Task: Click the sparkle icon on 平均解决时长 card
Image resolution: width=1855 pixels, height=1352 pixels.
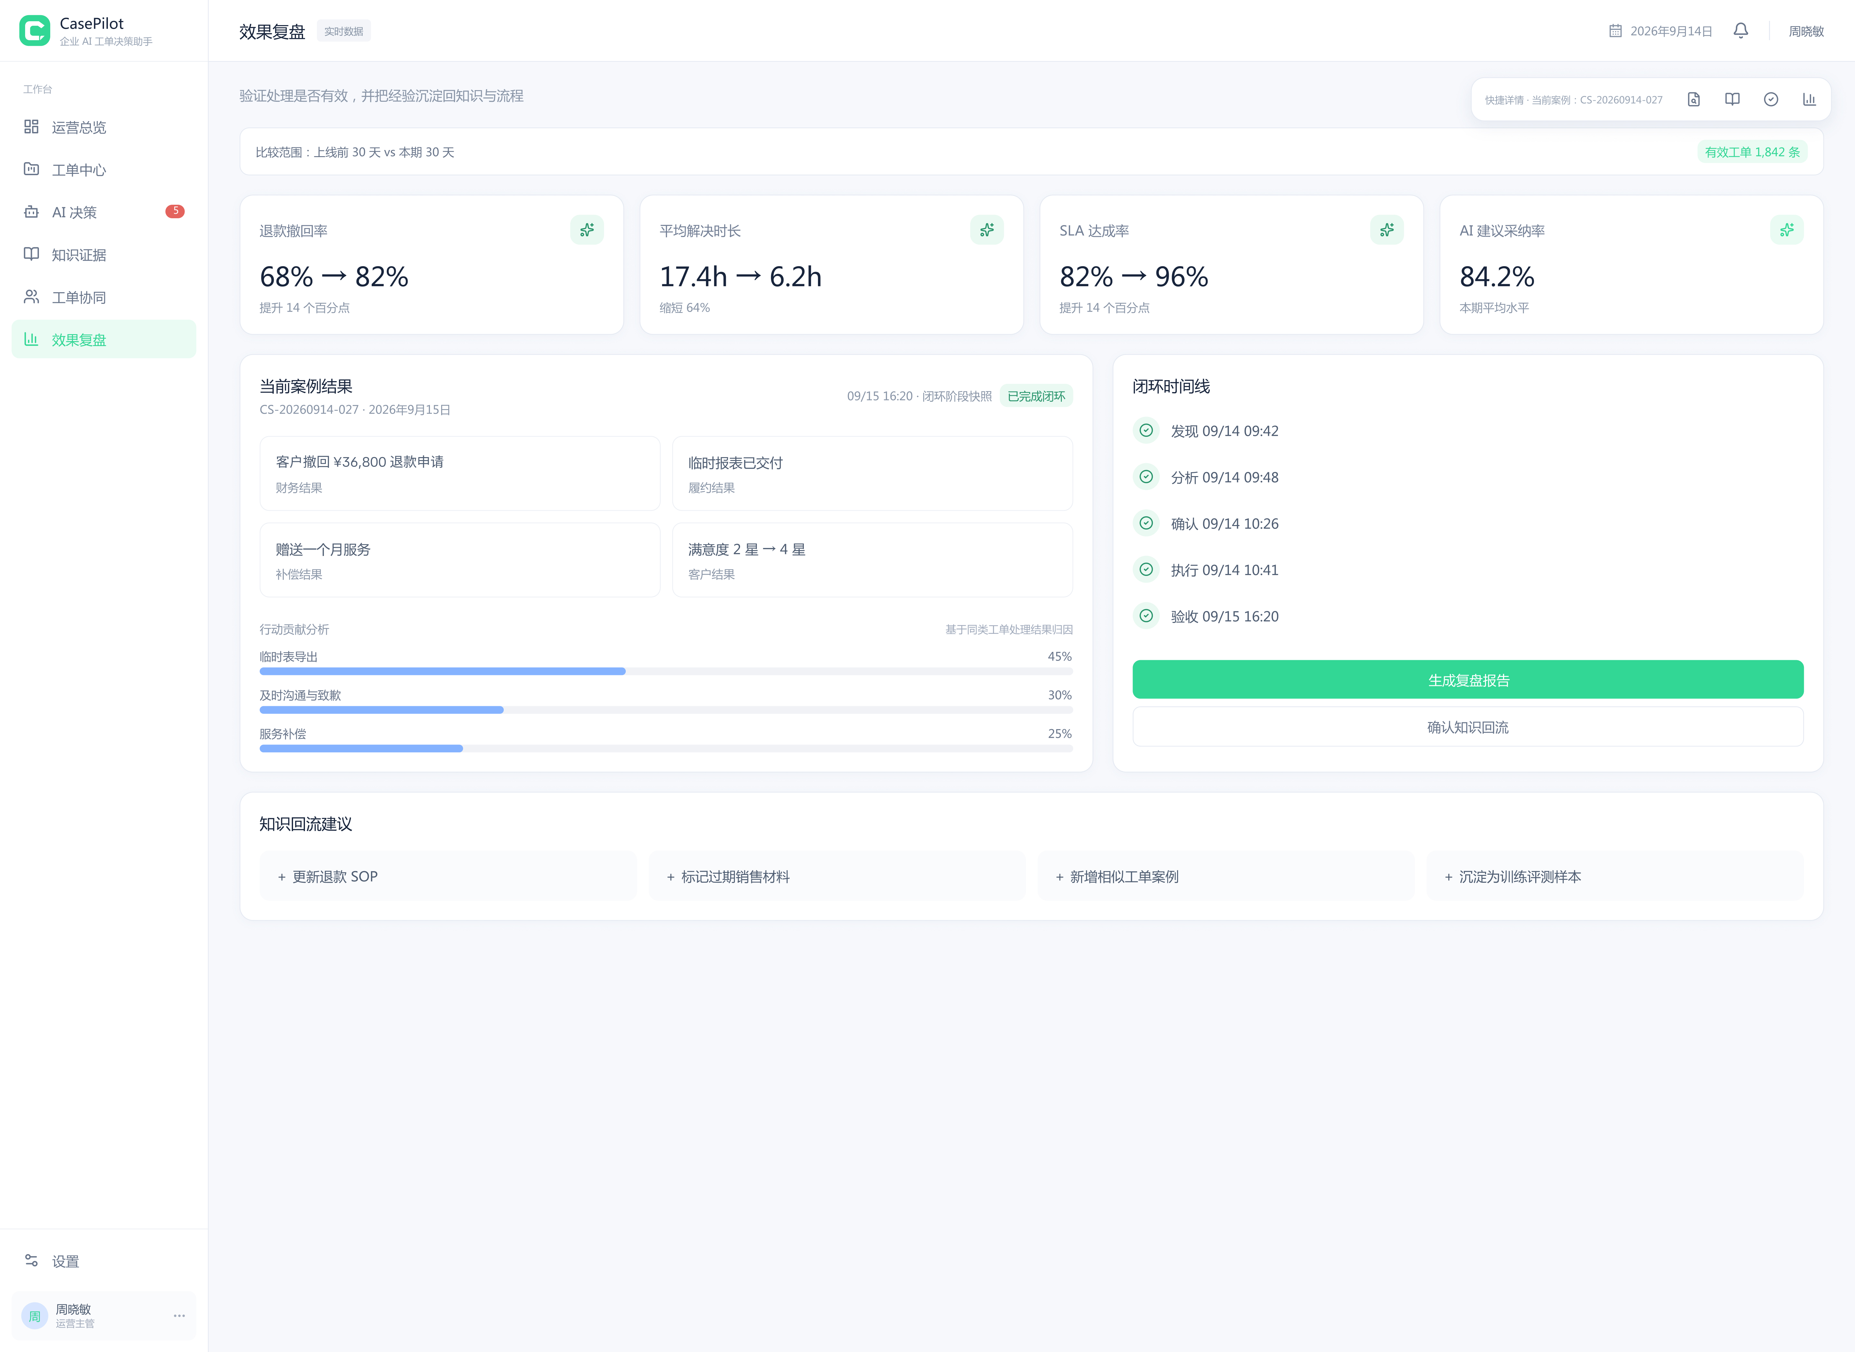Action: coord(987,230)
